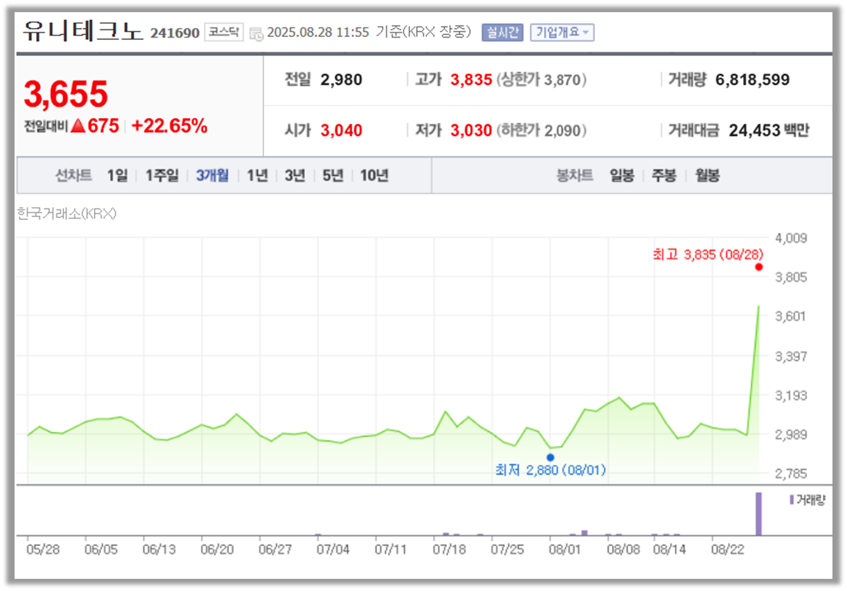847x591 pixels.
Task: Click the 저가 value 3,030
Action: [471, 130]
